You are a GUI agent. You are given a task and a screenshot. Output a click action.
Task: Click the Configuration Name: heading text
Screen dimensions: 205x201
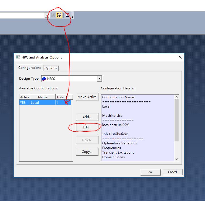click(x=118, y=97)
